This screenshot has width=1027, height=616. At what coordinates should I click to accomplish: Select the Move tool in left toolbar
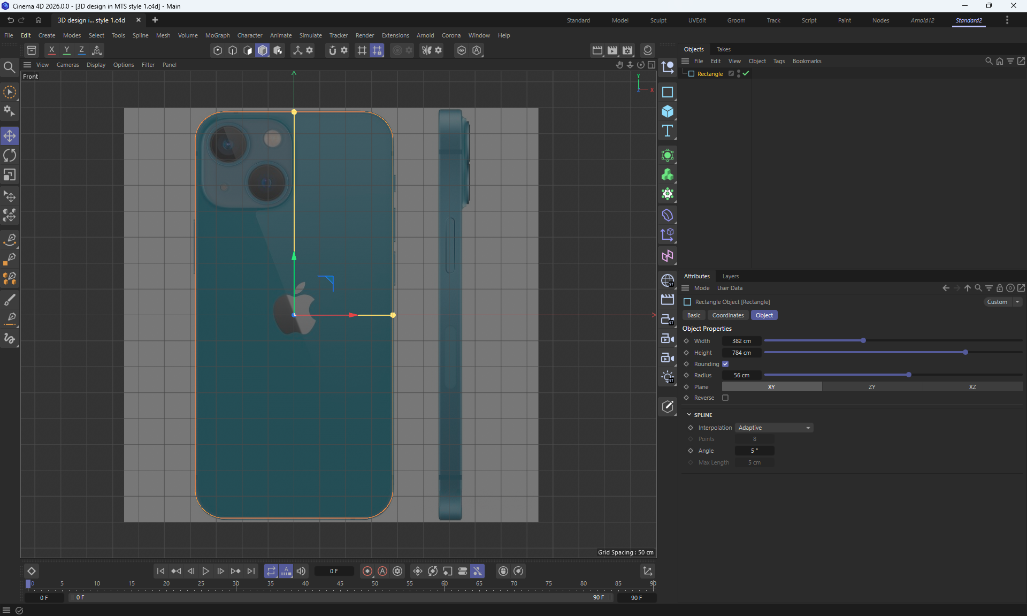point(10,136)
